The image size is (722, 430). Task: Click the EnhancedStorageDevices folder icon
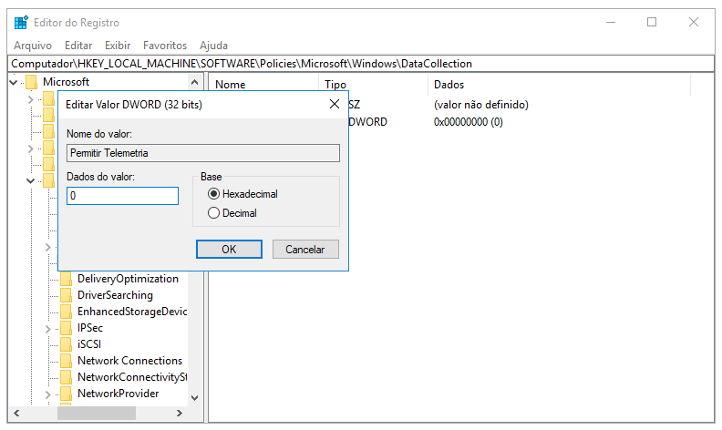[66, 312]
